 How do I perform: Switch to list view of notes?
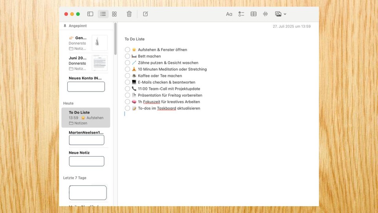pyautogui.click(x=103, y=14)
